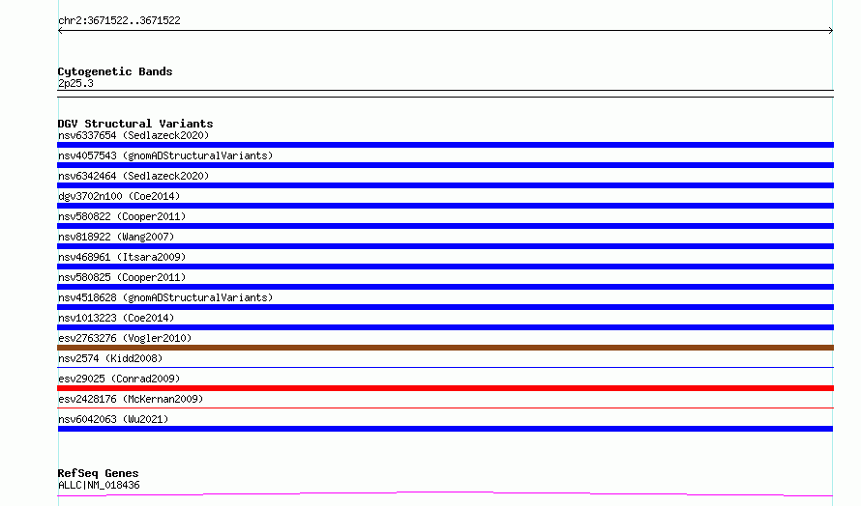
Task: Click the esv2428176 (McKernan2009) label
Action: 131,399
